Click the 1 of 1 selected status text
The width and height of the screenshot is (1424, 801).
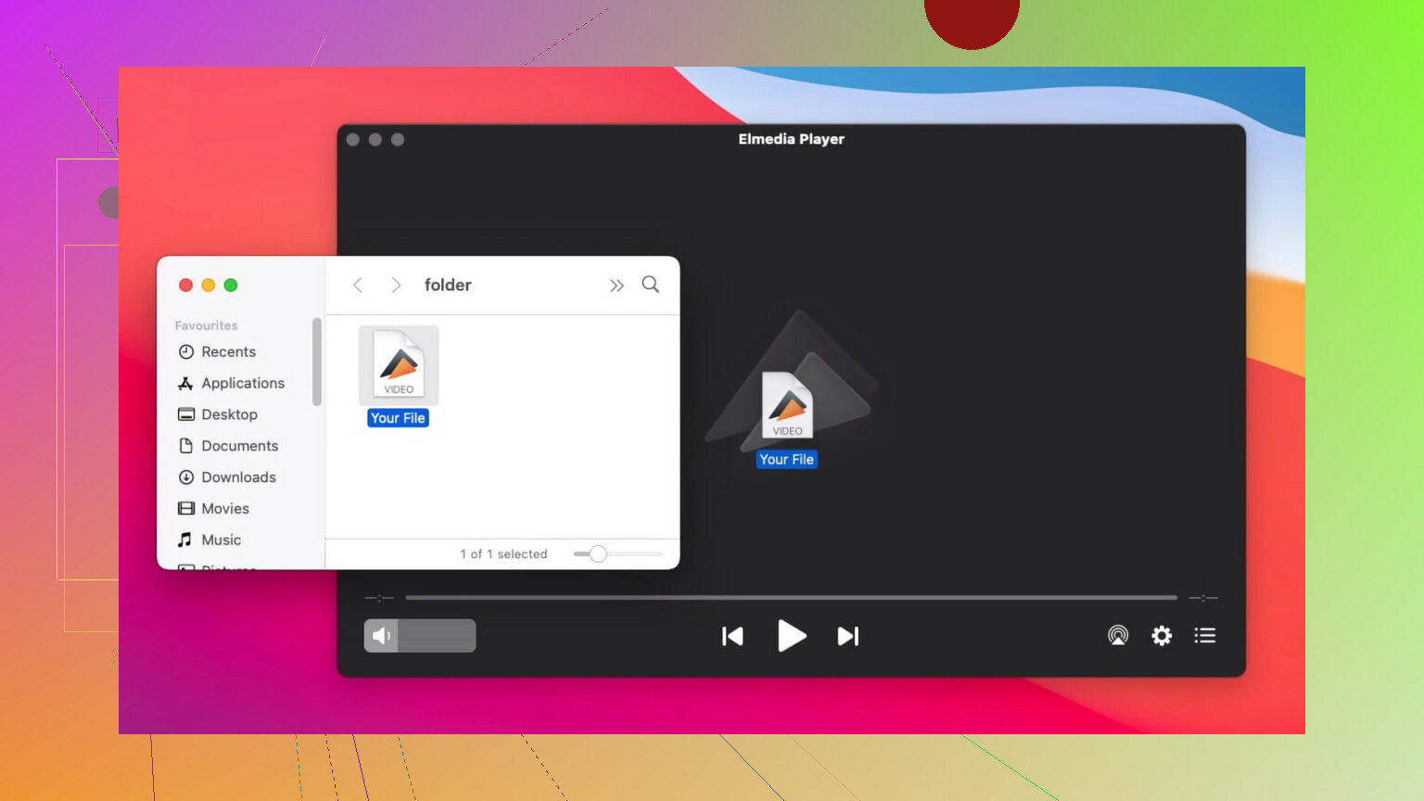(503, 554)
